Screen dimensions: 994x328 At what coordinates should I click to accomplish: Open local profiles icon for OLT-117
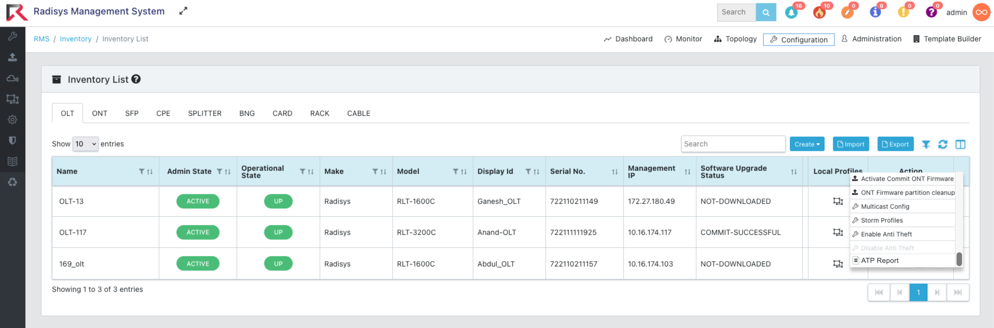point(838,232)
